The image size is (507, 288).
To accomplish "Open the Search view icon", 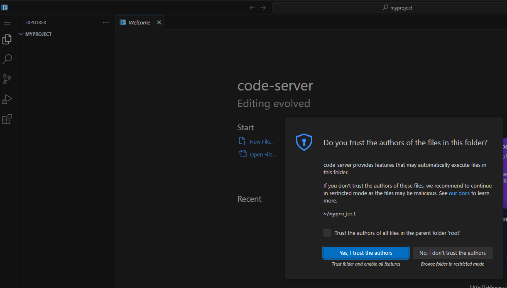I will [7, 59].
